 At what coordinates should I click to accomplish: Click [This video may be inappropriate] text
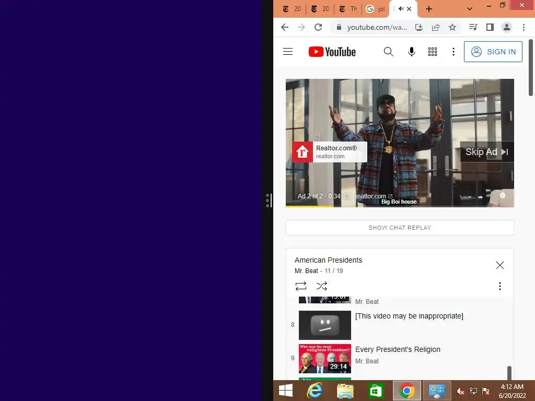tap(409, 316)
